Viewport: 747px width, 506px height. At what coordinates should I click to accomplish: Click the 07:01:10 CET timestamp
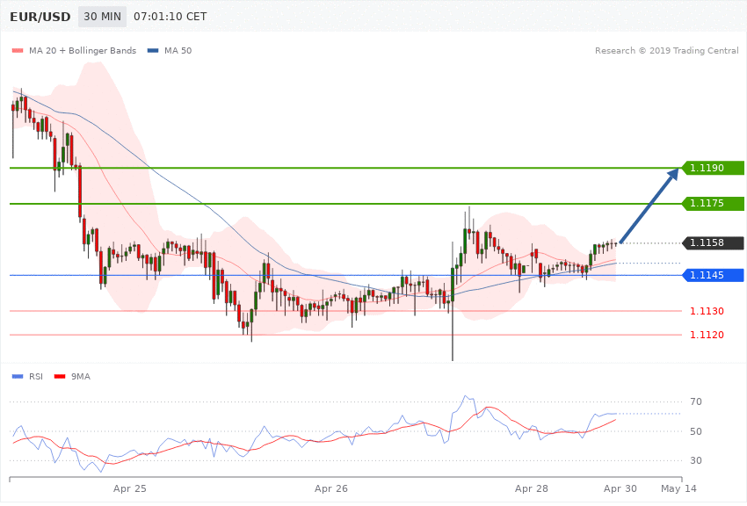pyautogui.click(x=170, y=17)
